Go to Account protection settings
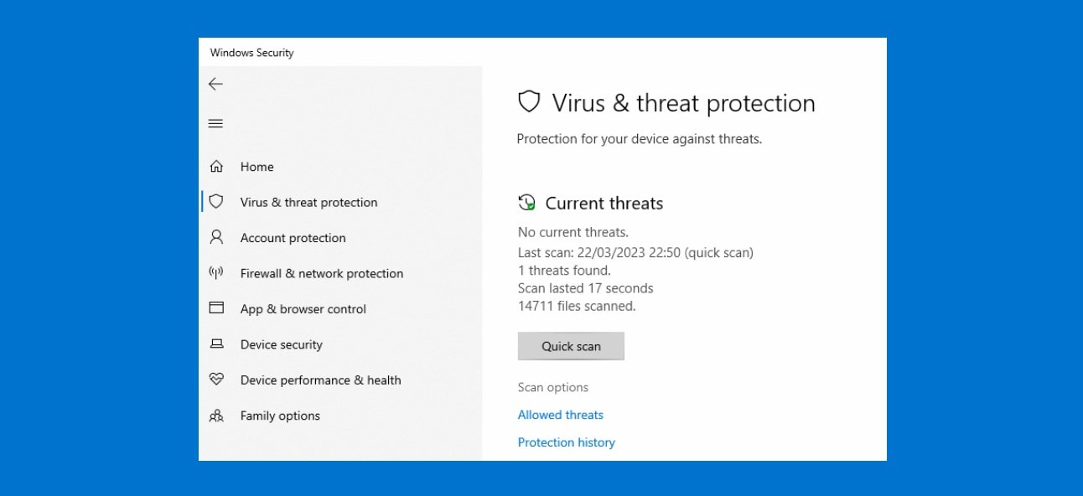Screen dimensions: 1083x496 coord(292,237)
